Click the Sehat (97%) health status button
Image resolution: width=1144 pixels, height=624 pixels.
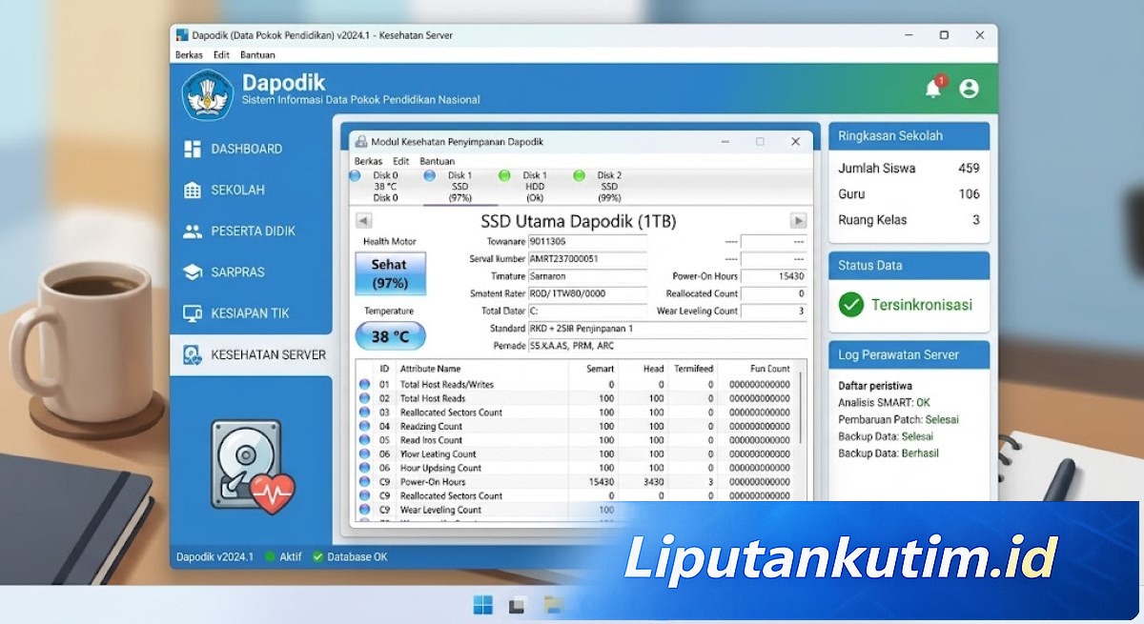coord(389,273)
